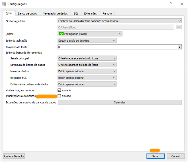
Task: Click the help question mark button
Action: (x=171, y=4)
